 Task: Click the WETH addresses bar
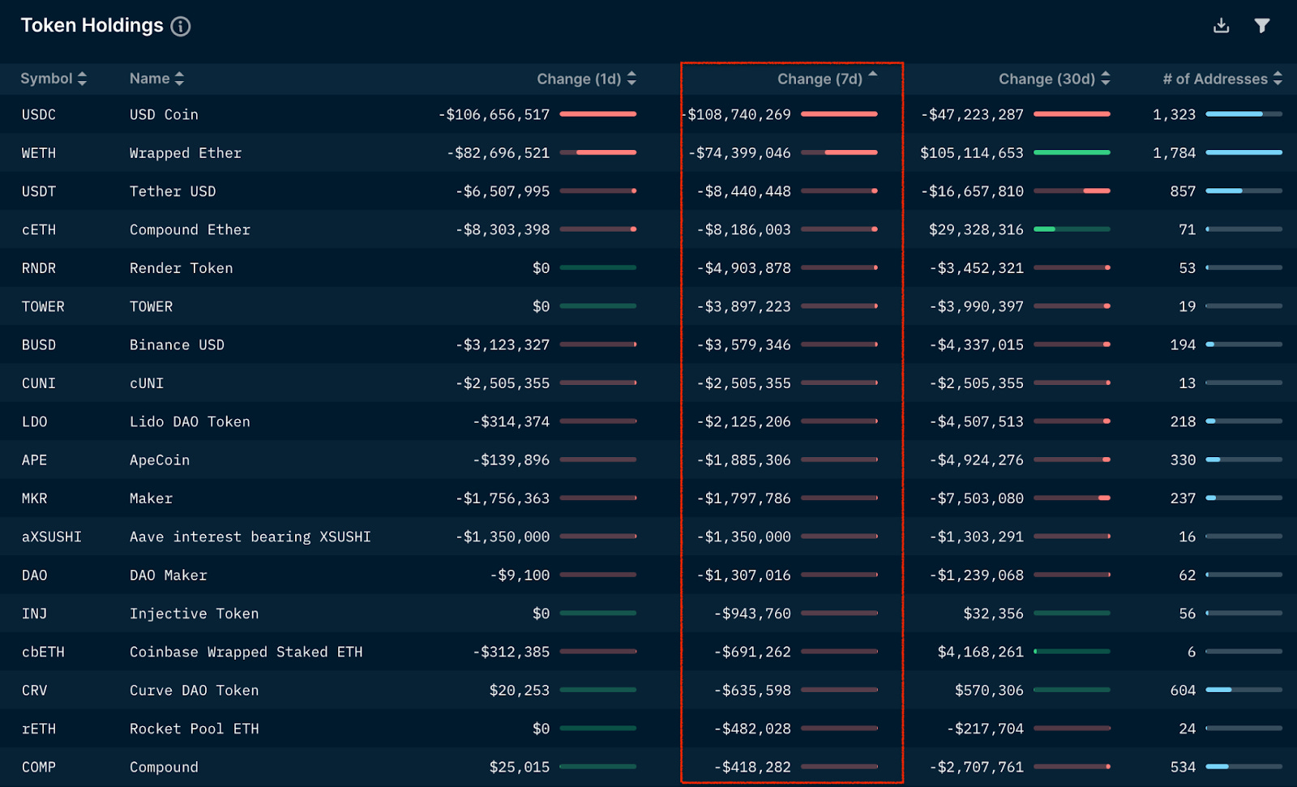point(1243,152)
